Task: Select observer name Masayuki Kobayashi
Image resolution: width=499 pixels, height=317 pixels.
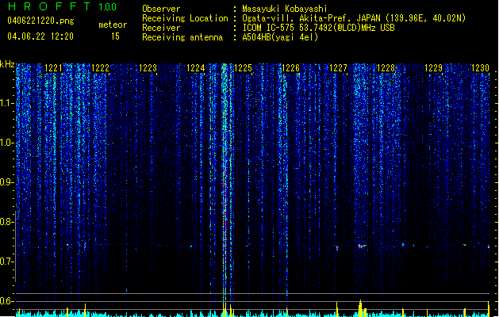Action: 285,9
